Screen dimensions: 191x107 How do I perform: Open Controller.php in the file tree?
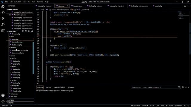click(x=17, y=42)
